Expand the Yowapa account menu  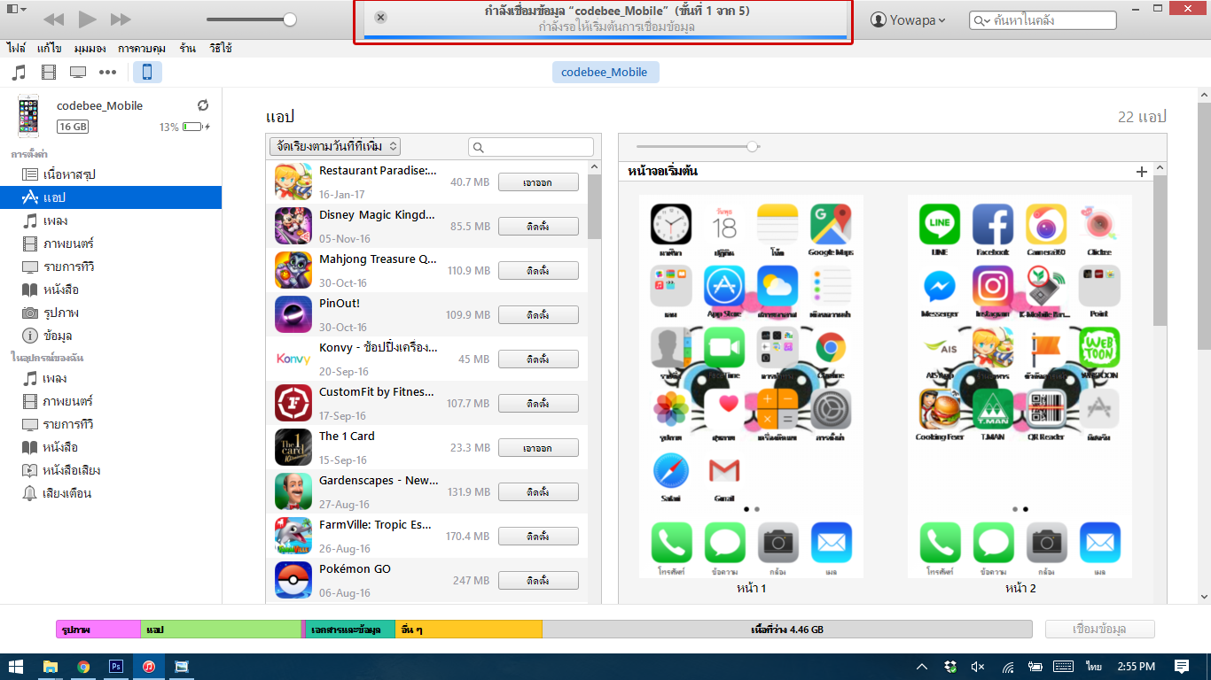907,20
